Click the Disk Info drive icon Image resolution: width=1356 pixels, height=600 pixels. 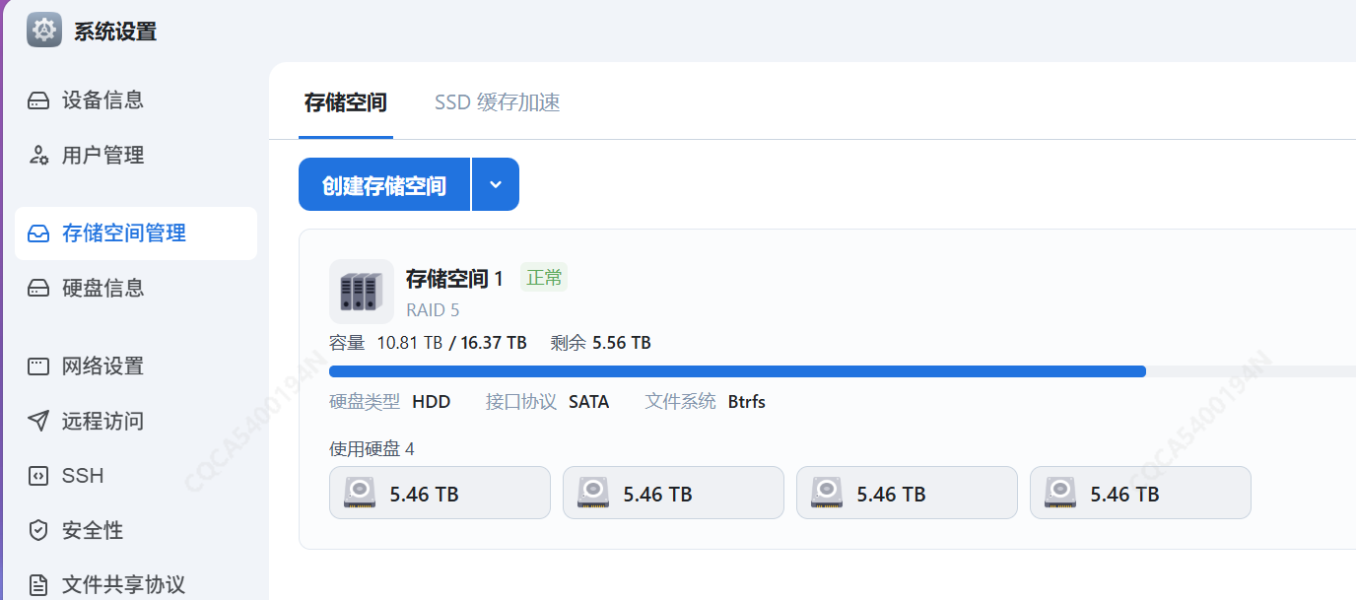tap(38, 289)
